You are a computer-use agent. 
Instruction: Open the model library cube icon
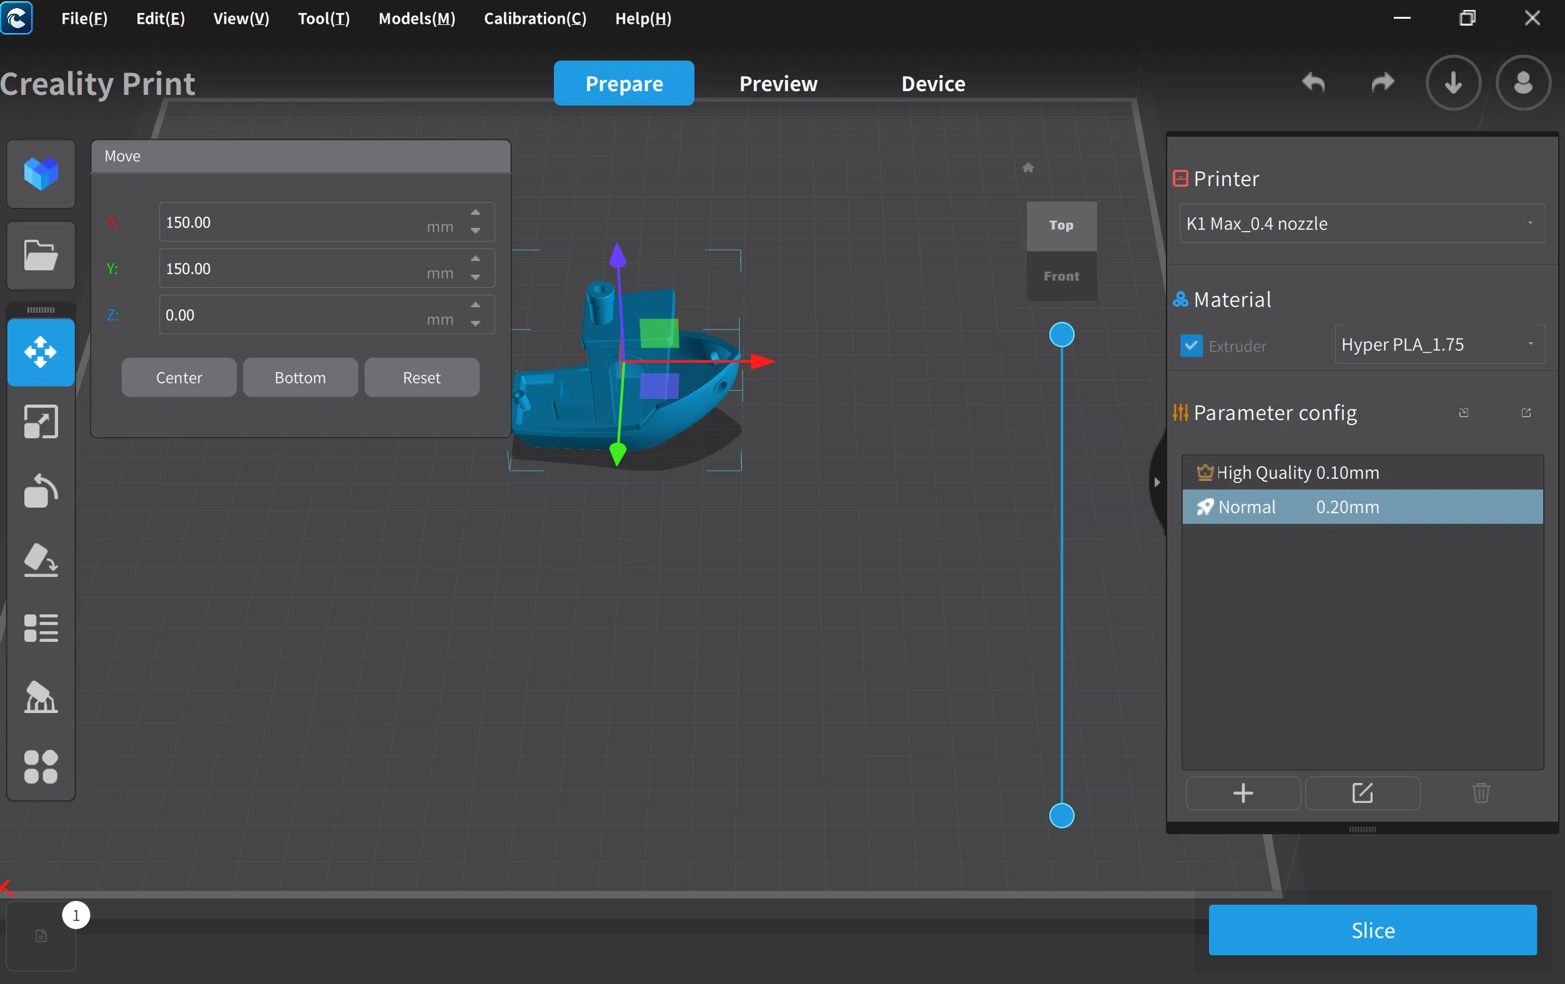[x=41, y=174]
